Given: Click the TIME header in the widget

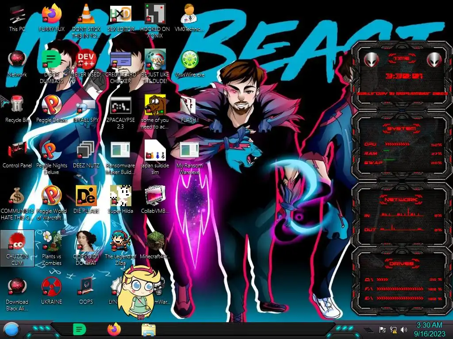Looking at the screenshot, I should pyautogui.click(x=402, y=59).
